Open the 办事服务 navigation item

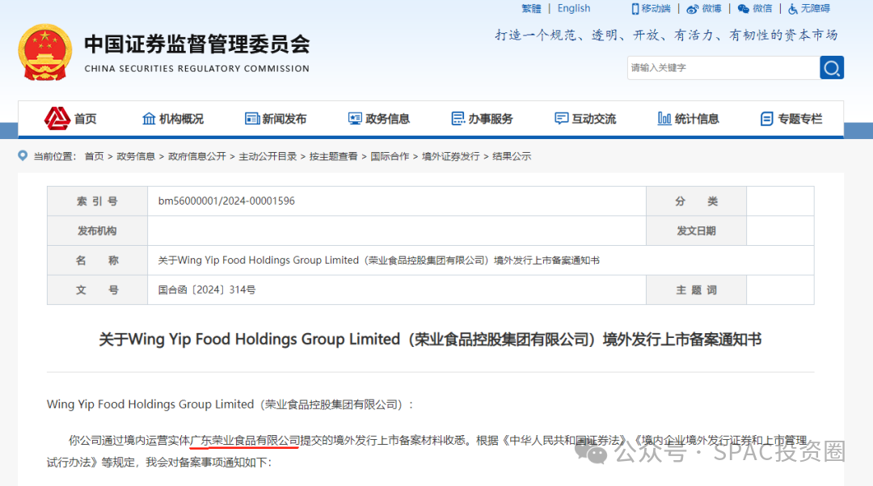pyautogui.click(x=491, y=119)
